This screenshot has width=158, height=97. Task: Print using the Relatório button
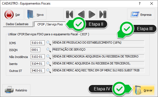pos(16,90)
